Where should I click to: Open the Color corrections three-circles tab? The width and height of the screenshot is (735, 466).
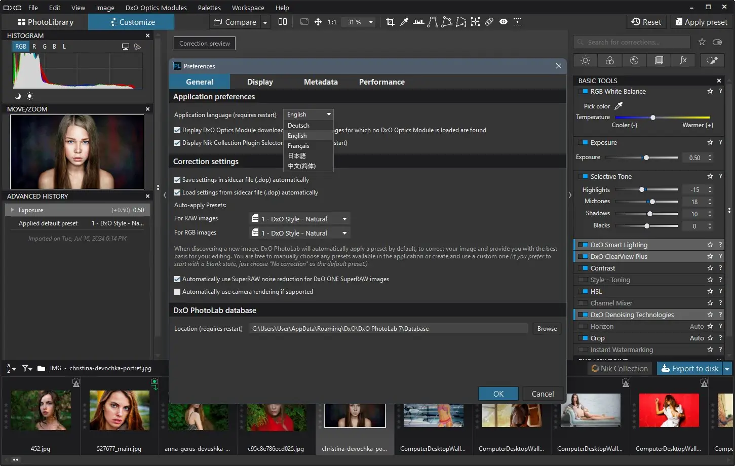[x=610, y=60]
